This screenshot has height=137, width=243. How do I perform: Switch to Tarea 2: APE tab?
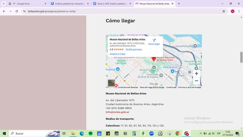point(112,4)
